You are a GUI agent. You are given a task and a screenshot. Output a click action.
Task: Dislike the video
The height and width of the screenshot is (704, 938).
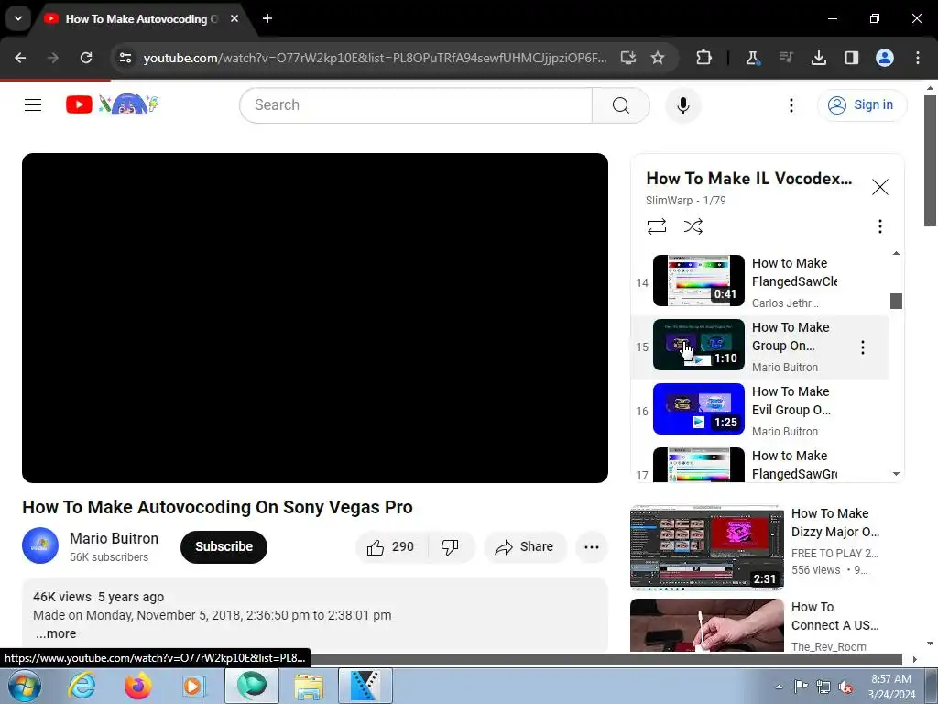click(x=450, y=546)
